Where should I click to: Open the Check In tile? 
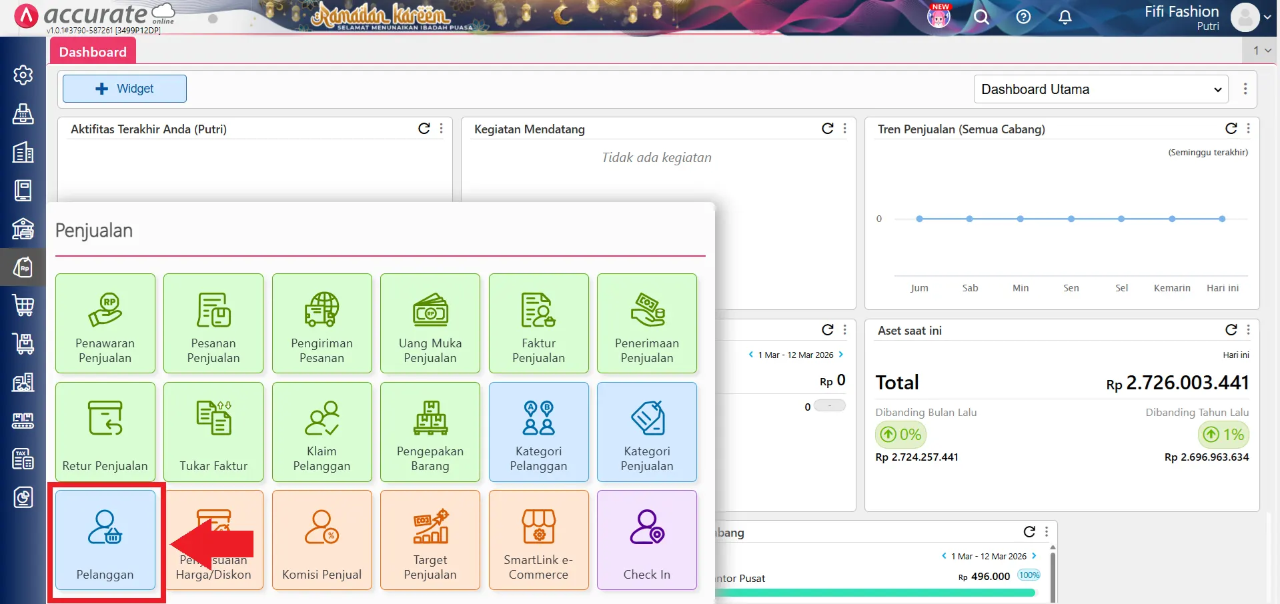pyautogui.click(x=646, y=540)
